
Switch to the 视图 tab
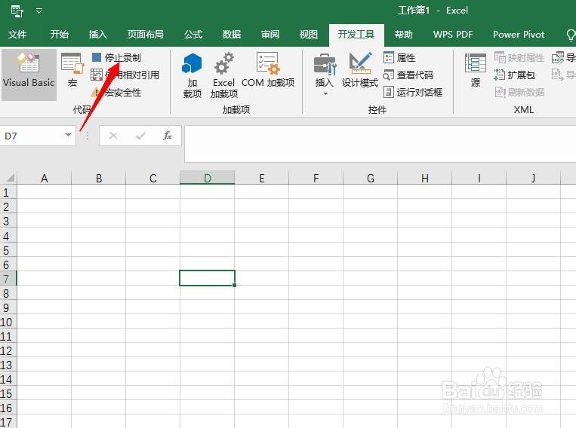pyautogui.click(x=309, y=35)
